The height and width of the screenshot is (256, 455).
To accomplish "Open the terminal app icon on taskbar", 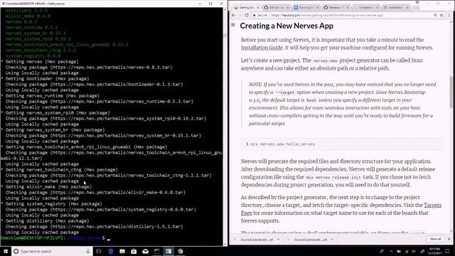I will (x=157, y=251).
